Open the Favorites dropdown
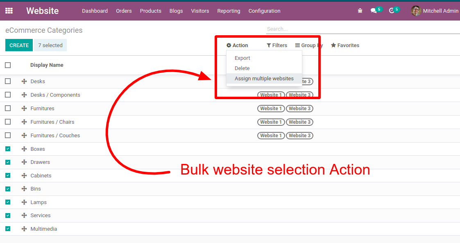The image size is (460, 243). pos(345,45)
